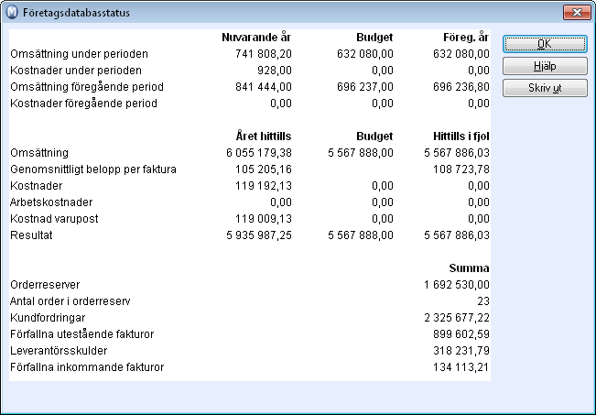Viewport: 596px width, 415px height.
Task: Click the value 1 692 530,00
Action: pos(457,285)
